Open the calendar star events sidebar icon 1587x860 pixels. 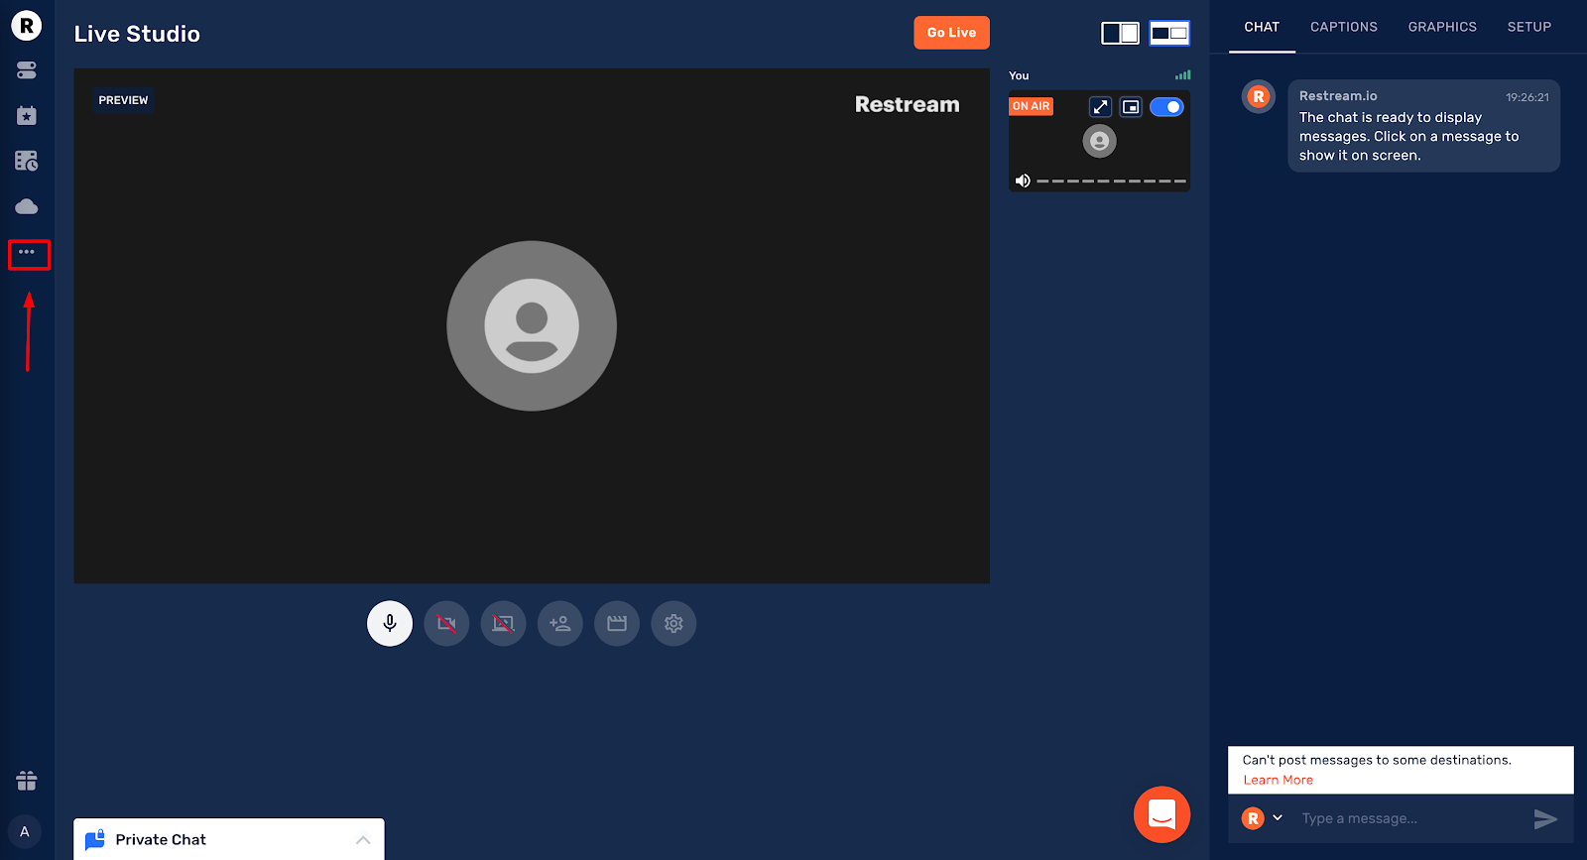coord(27,116)
